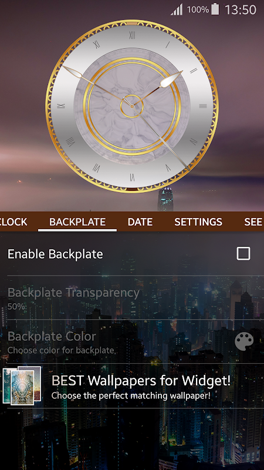Open Backplate Transparency 50% setting

[132, 298]
